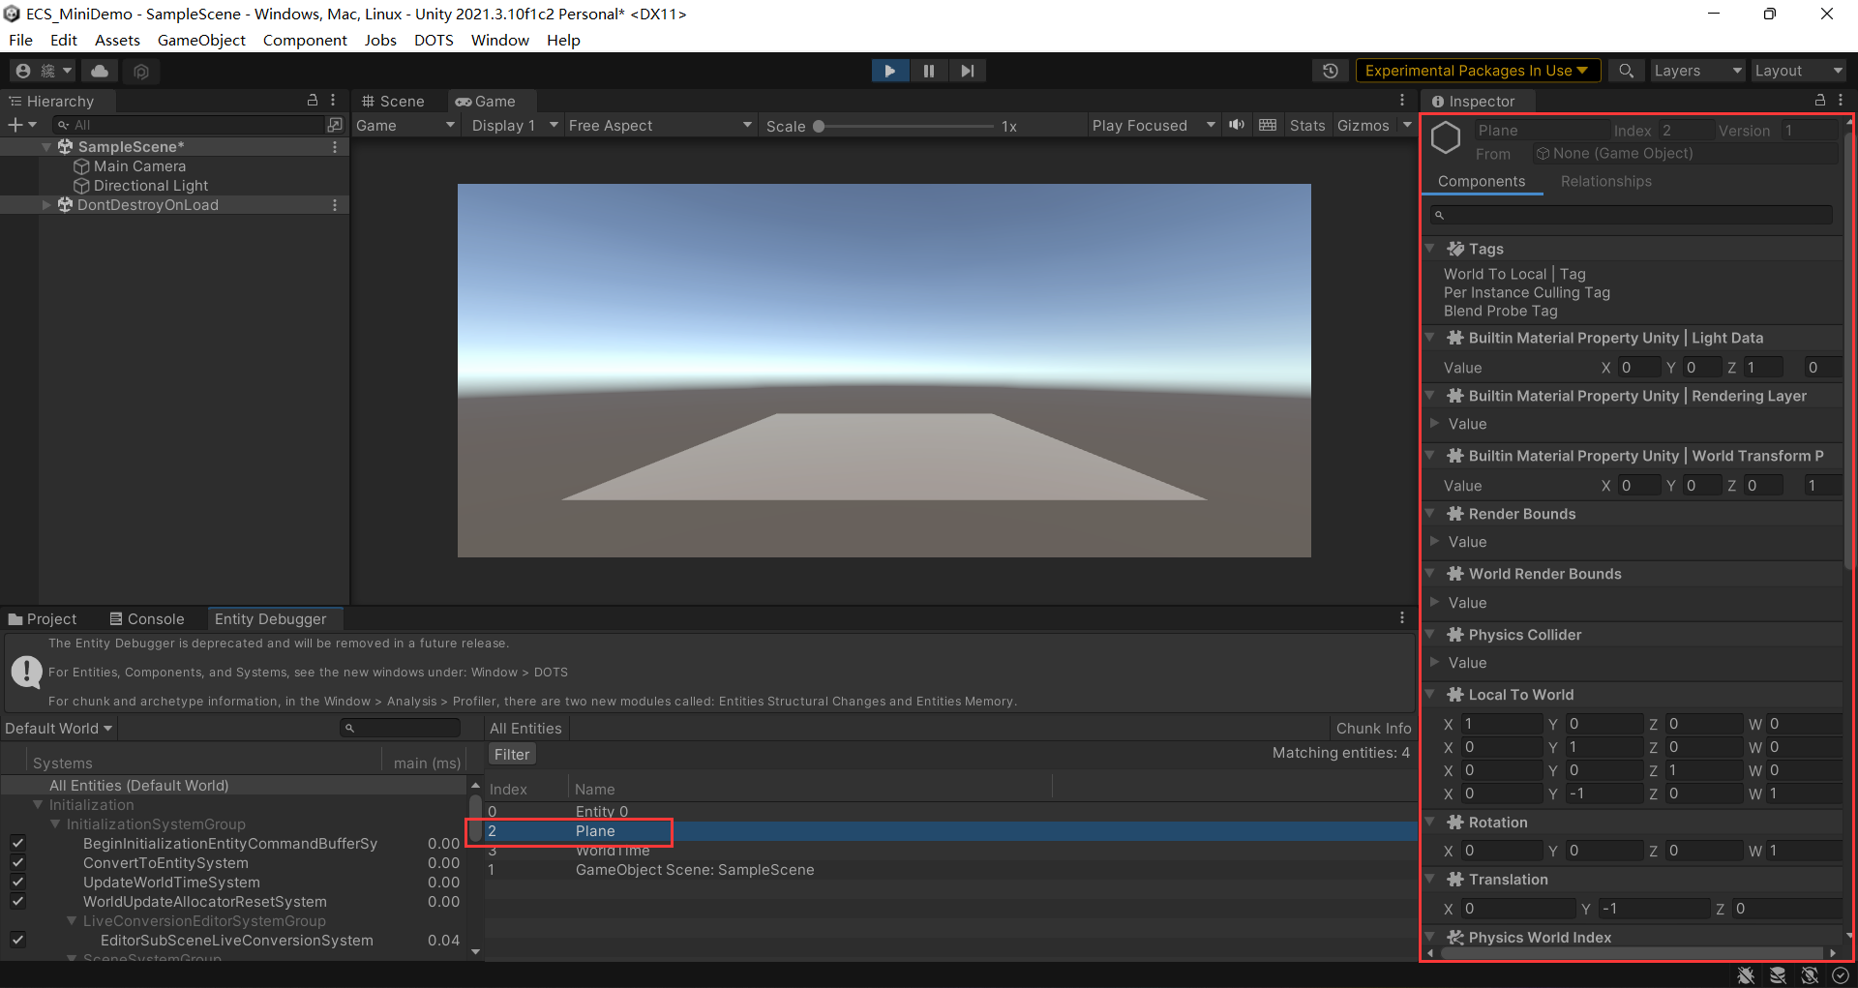Screen dimensions: 1858x988
Task: Switch to the Console tab
Action: (147, 618)
